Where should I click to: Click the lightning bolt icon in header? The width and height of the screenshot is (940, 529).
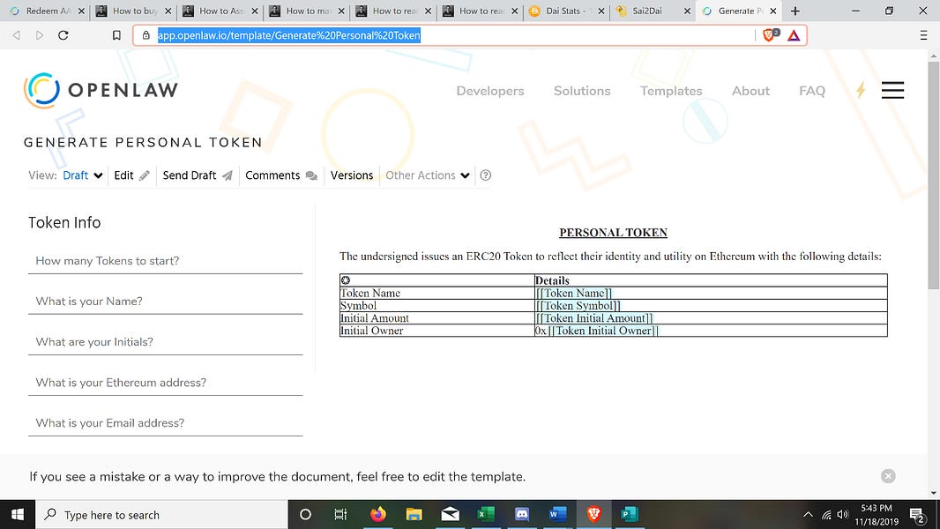click(x=861, y=90)
